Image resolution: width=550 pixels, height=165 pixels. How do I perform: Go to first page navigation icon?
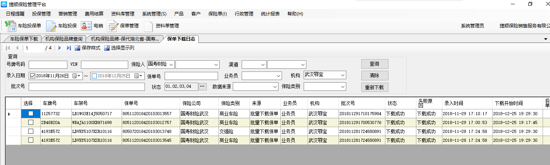[8, 48]
